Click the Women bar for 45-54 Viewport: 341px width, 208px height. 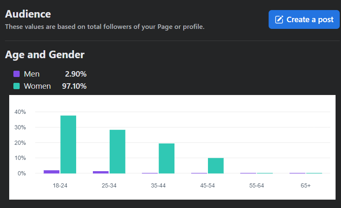[x=216, y=166]
